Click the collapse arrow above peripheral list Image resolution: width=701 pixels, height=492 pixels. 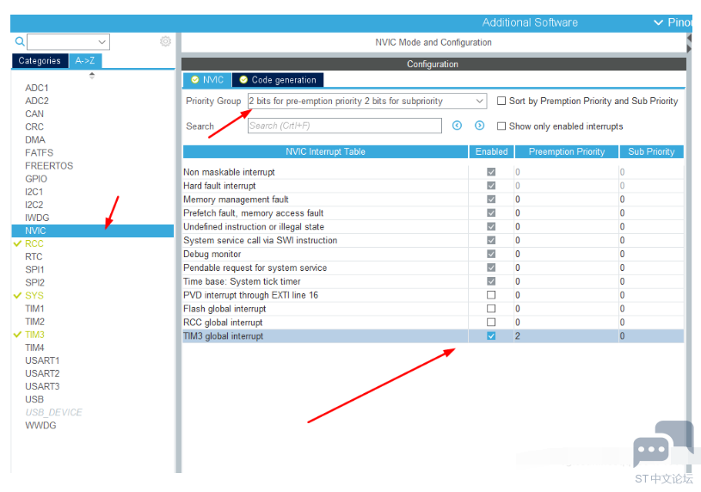(x=92, y=76)
